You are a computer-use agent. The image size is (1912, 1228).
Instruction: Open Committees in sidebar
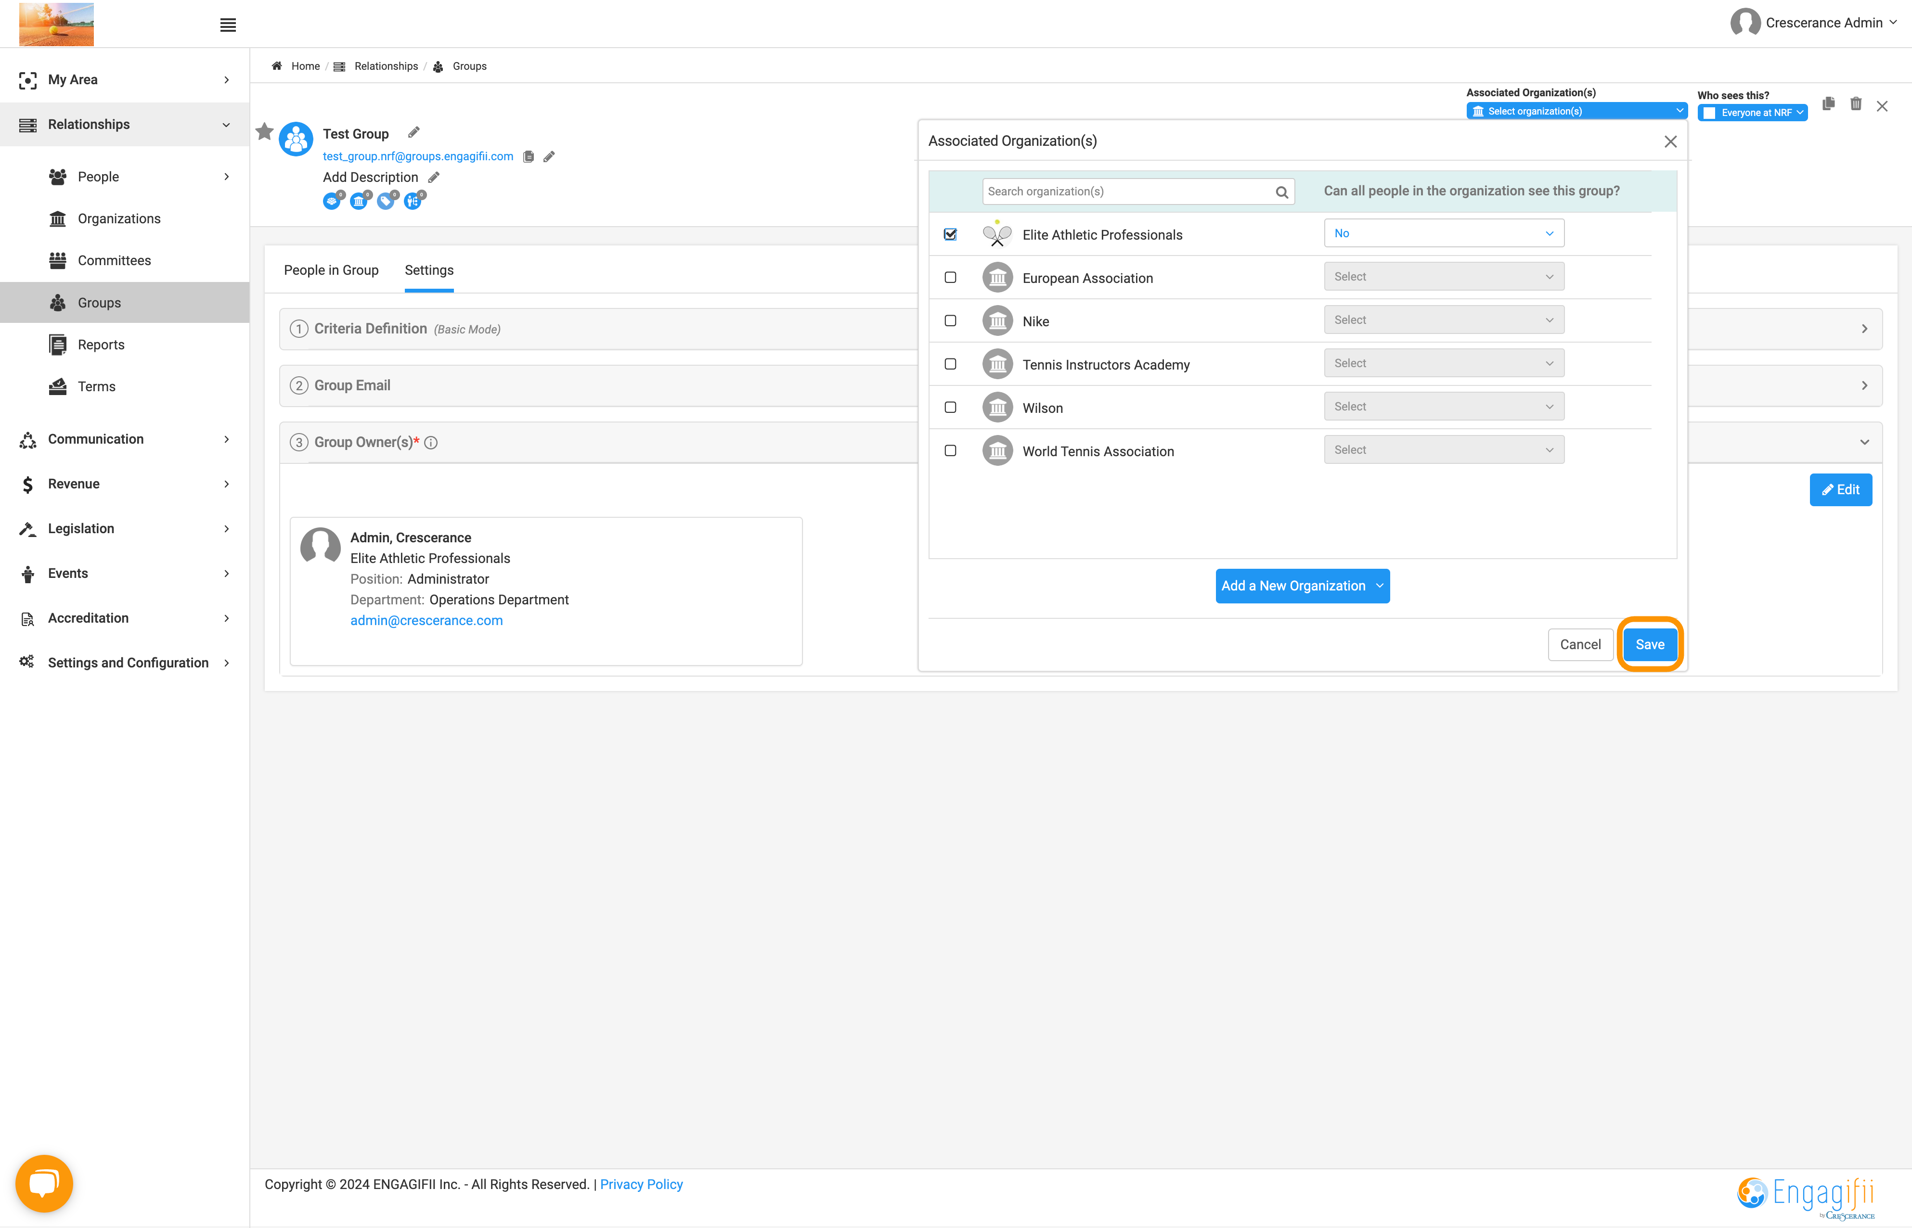(114, 261)
